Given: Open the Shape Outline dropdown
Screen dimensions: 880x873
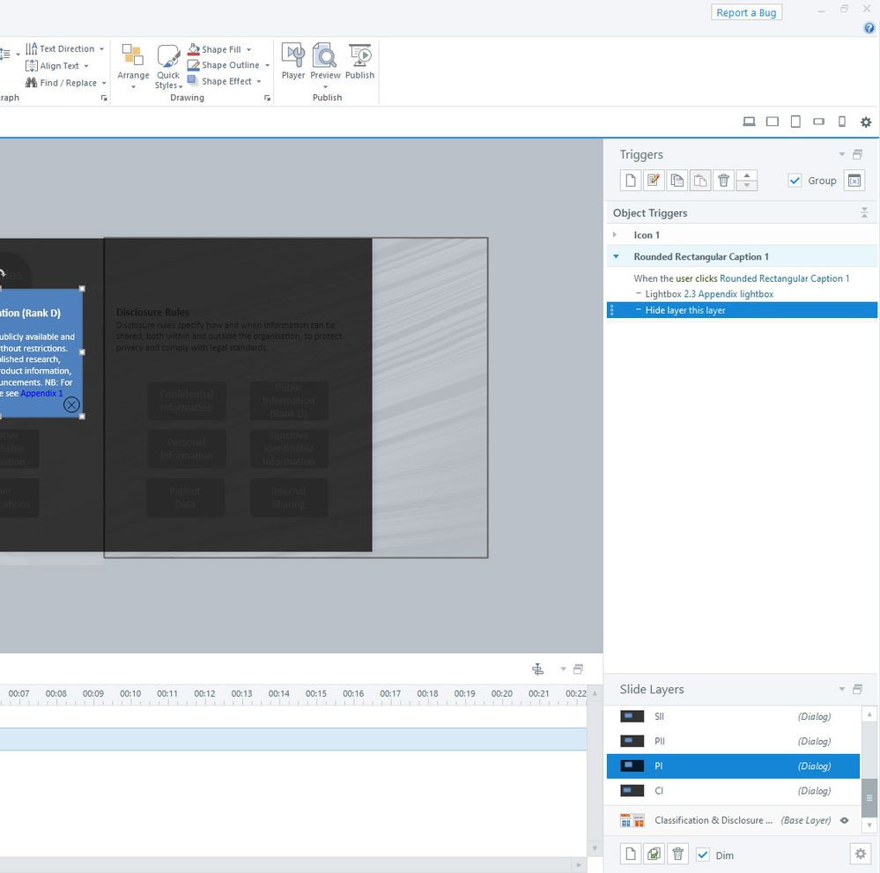Looking at the screenshot, I should tap(267, 65).
